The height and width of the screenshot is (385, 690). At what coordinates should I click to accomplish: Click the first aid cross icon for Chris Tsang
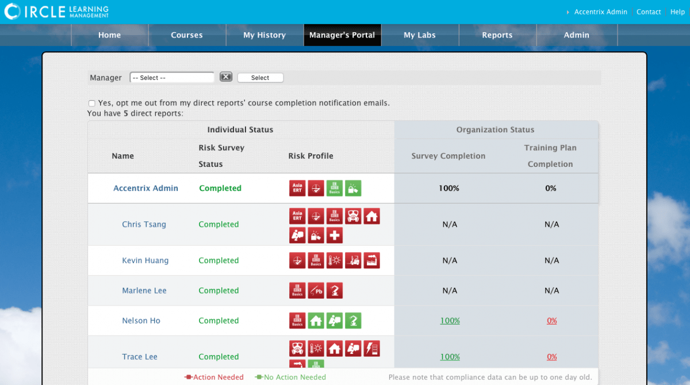click(334, 235)
